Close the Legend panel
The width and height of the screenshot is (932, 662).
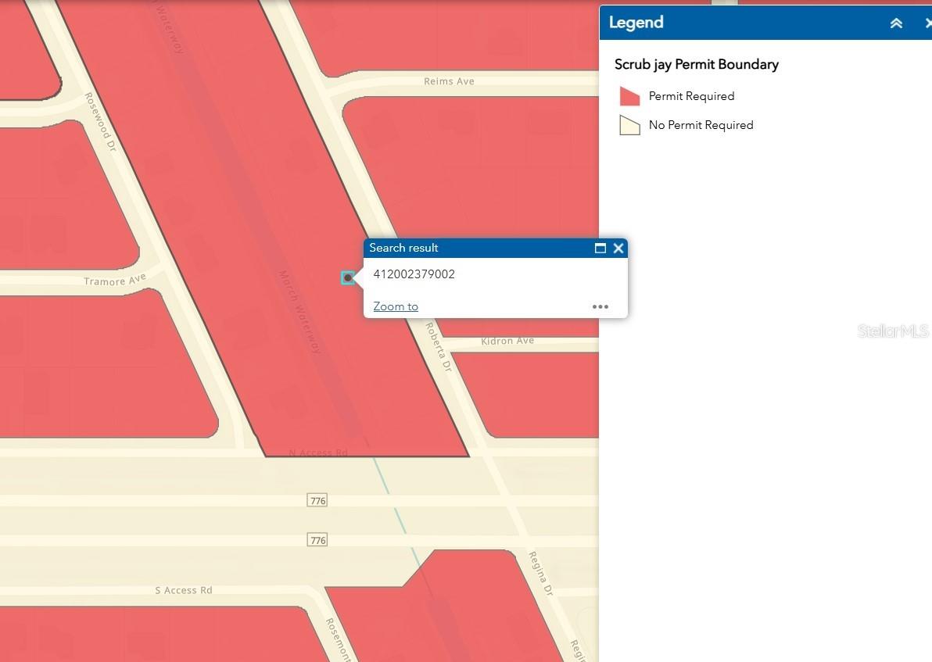pos(927,23)
